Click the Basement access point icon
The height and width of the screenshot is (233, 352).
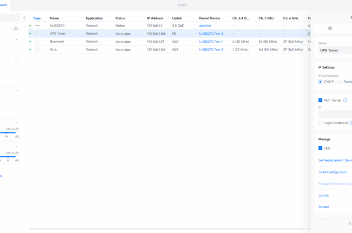pyautogui.click(x=37, y=42)
